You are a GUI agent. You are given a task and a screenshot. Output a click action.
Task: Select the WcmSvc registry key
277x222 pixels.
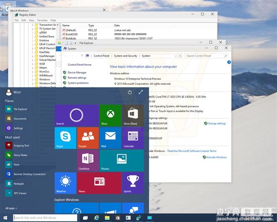pyautogui.click(x=44, y=72)
